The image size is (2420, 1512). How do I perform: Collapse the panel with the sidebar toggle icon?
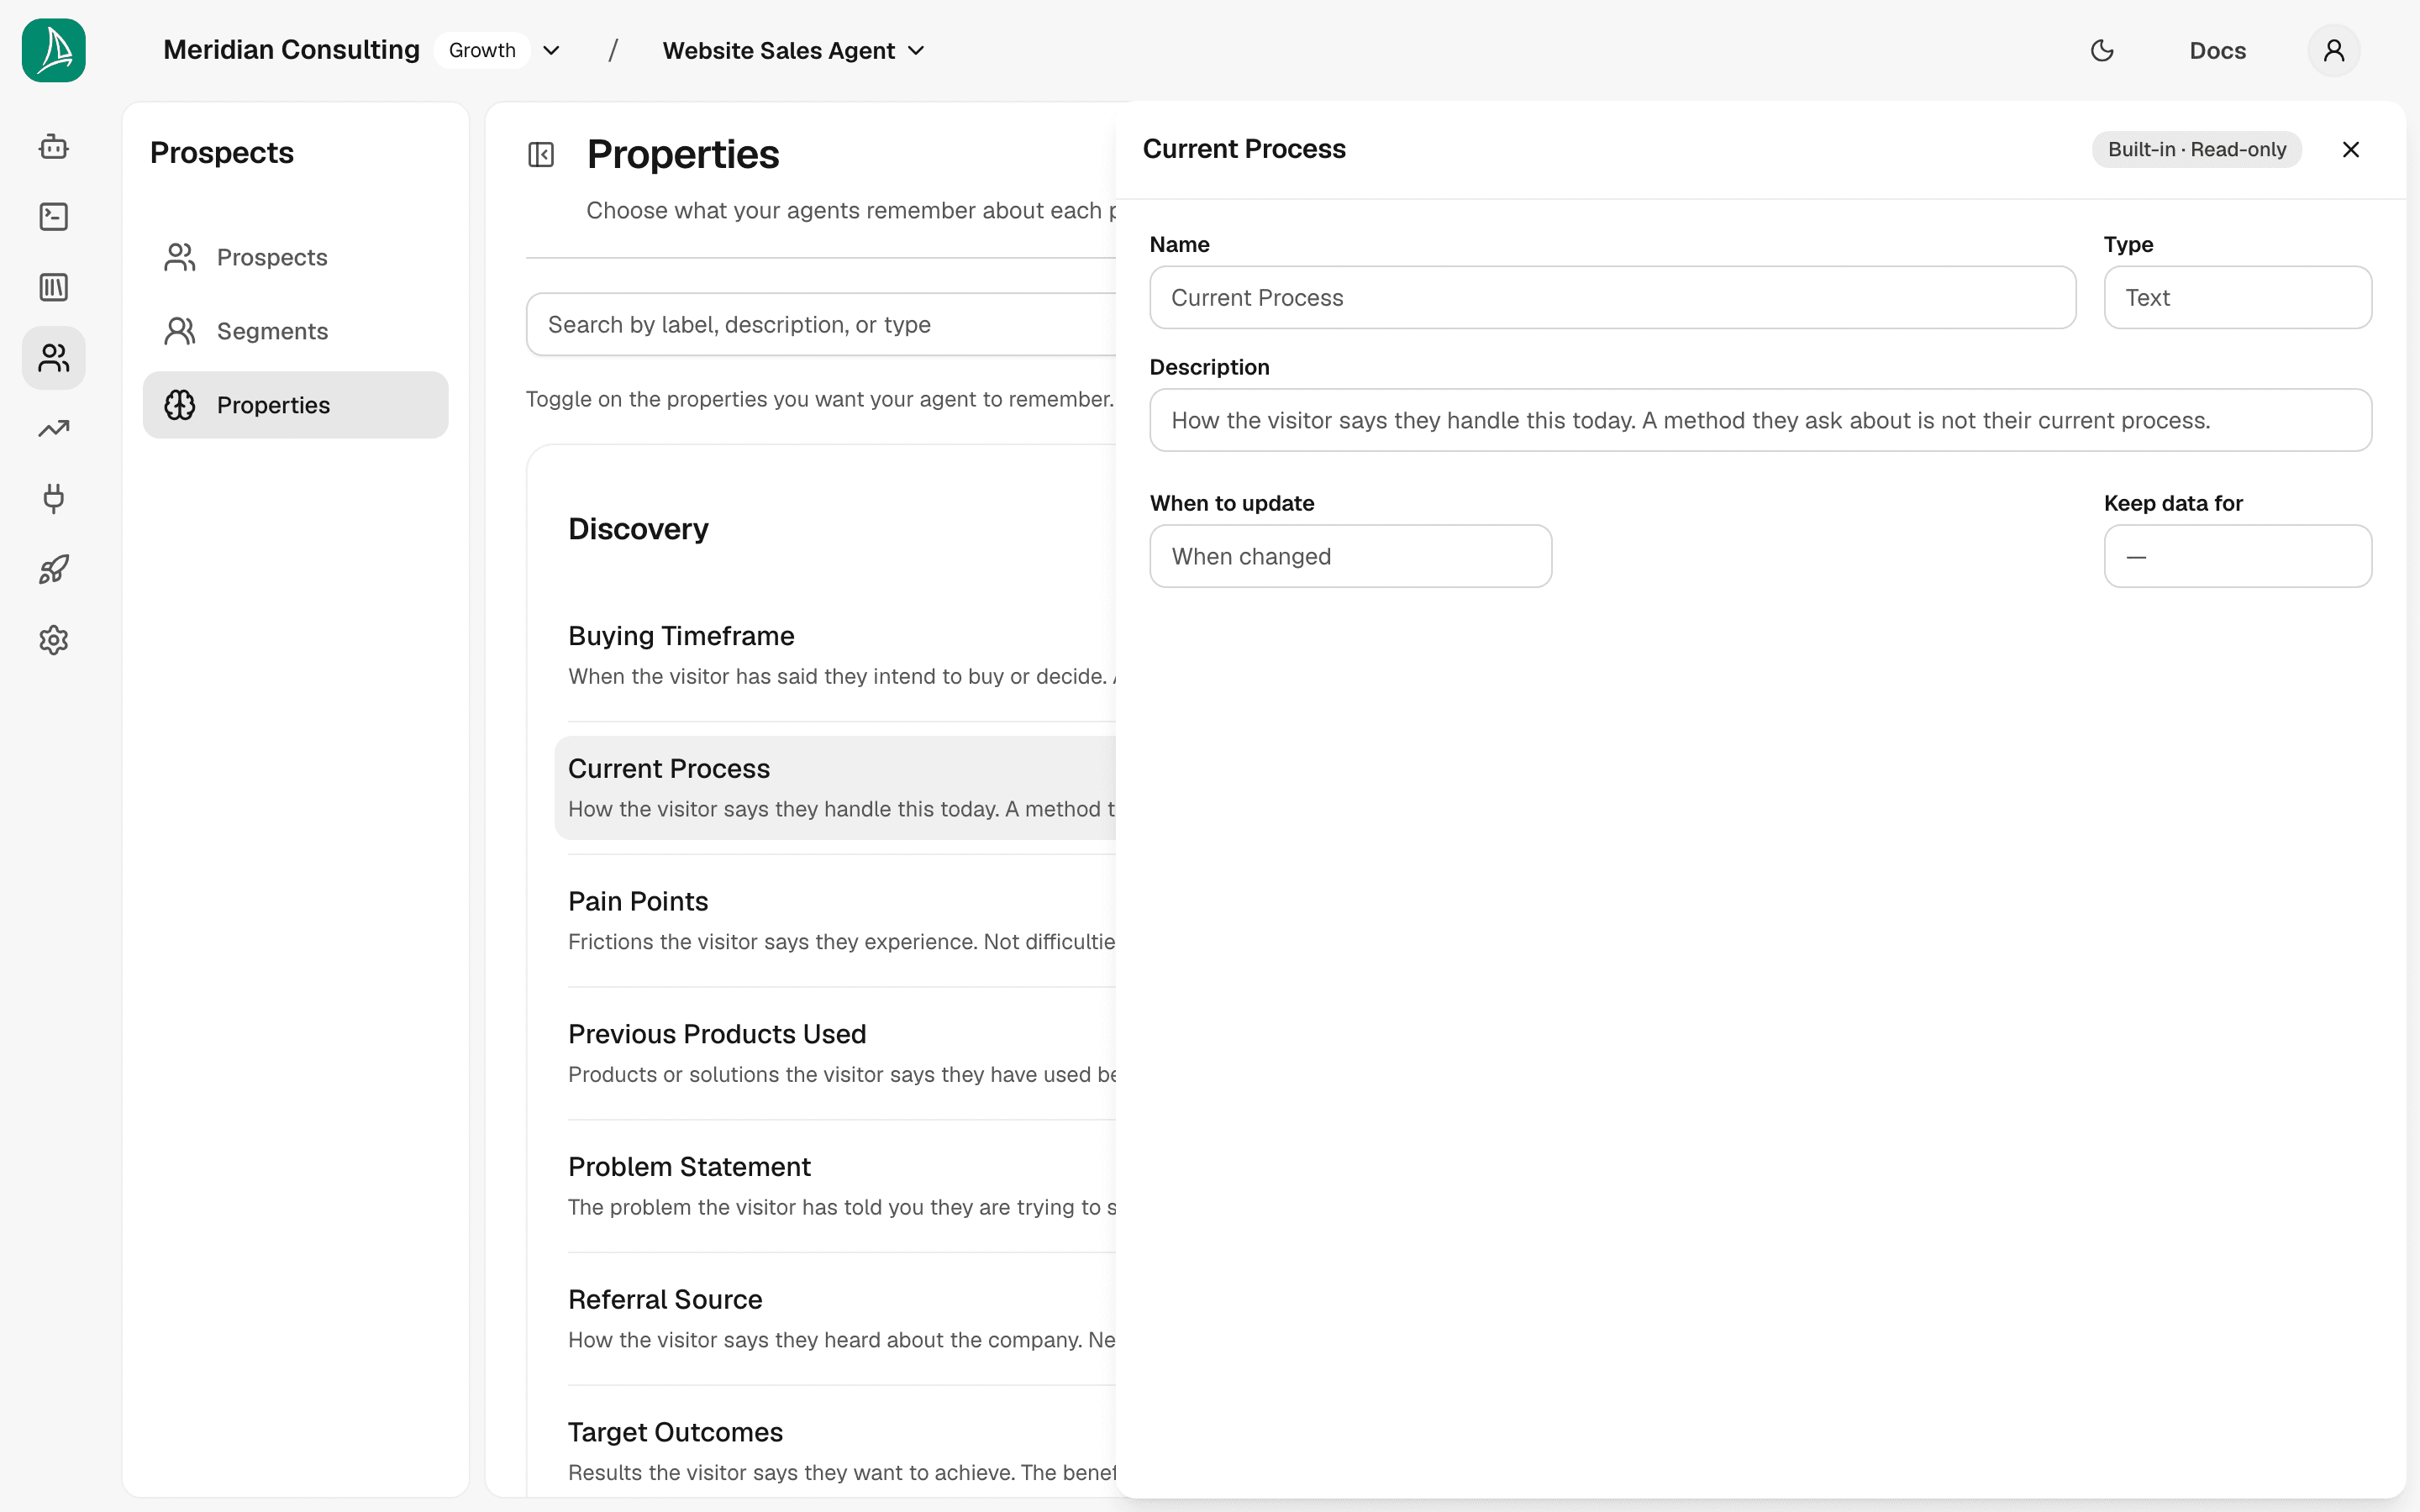pyautogui.click(x=541, y=155)
